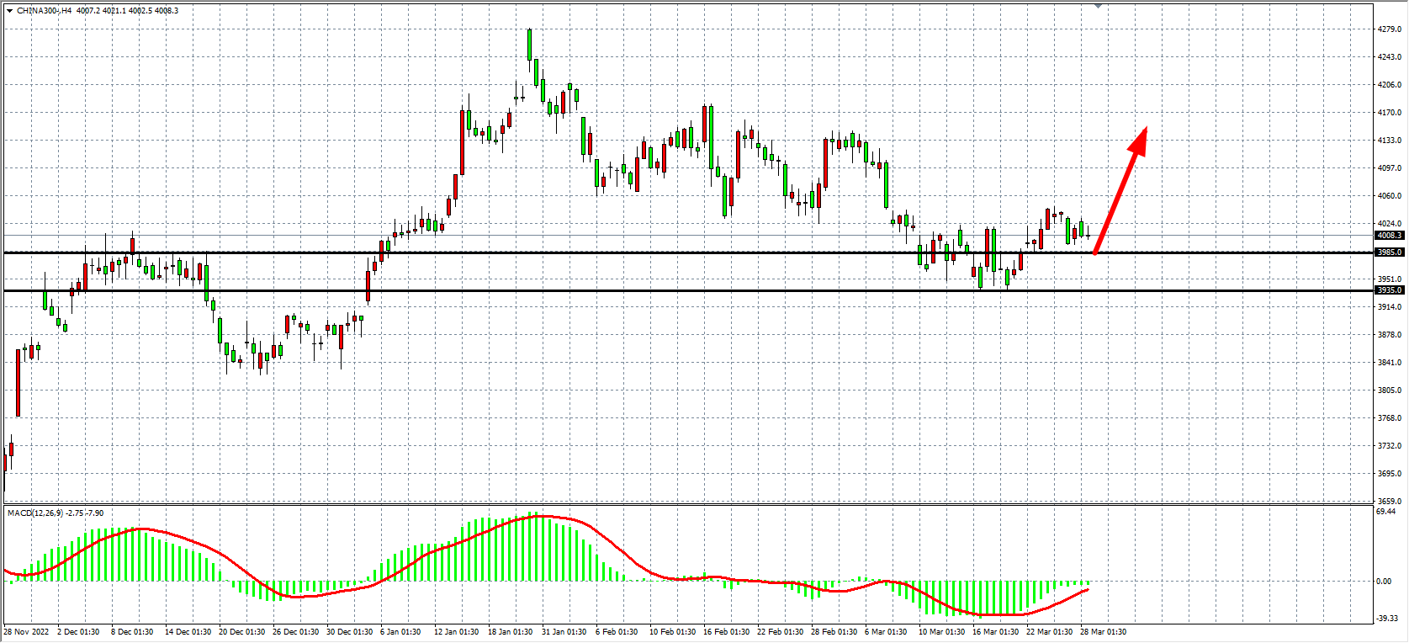
Task: Click the 18 Jan 01:30 time label
Action: (x=510, y=632)
